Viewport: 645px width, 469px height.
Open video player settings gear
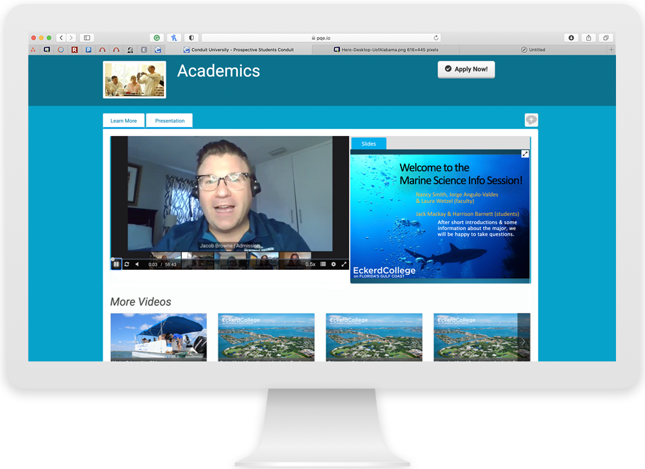(333, 264)
